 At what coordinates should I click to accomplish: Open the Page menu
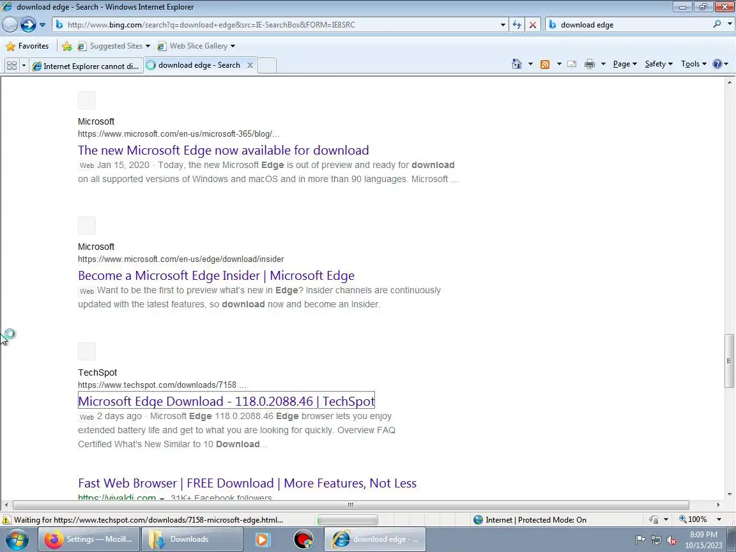click(625, 64)
